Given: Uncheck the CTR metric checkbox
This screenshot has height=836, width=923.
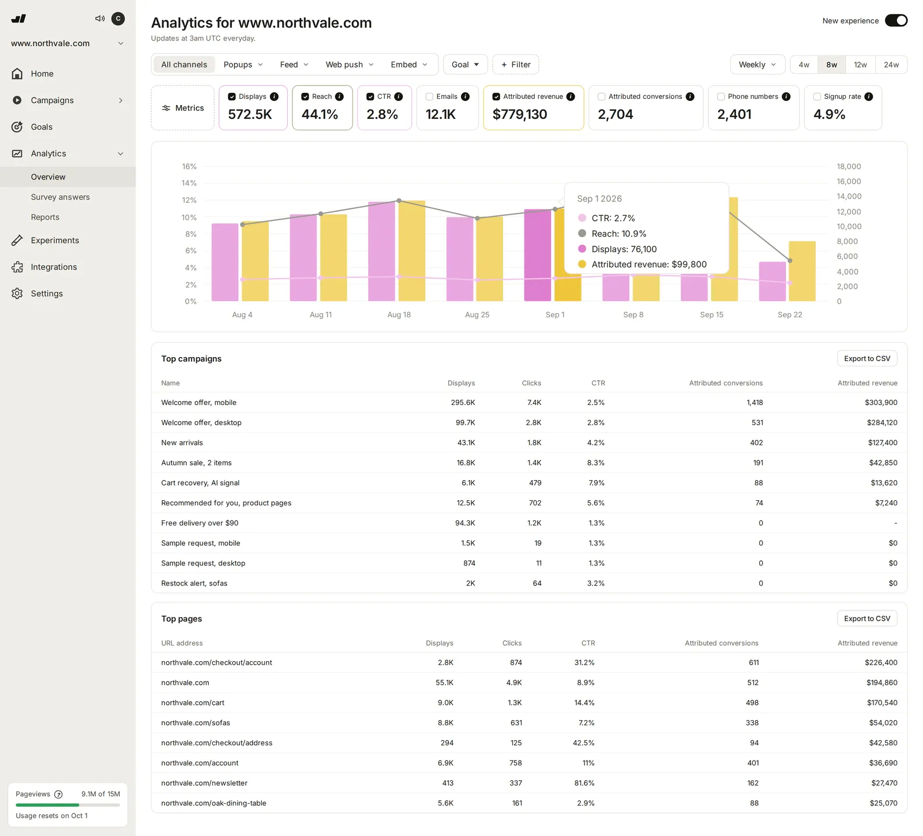Looking at the screenshot, I should click(x=370, y=96).
